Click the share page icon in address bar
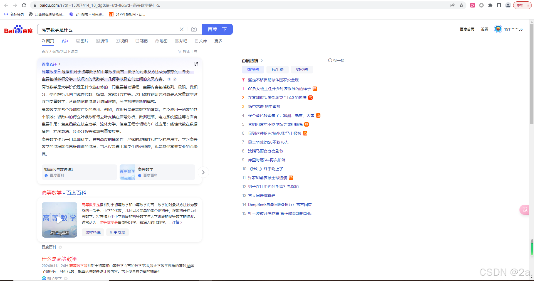Image resolution: width=534 pixels, height=281 pixels. 453,5
